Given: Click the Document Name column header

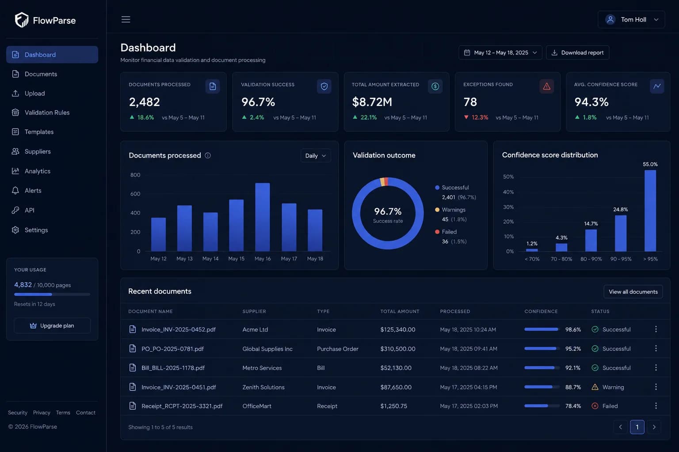Looking at the screenshot, I should click(150, 312).
